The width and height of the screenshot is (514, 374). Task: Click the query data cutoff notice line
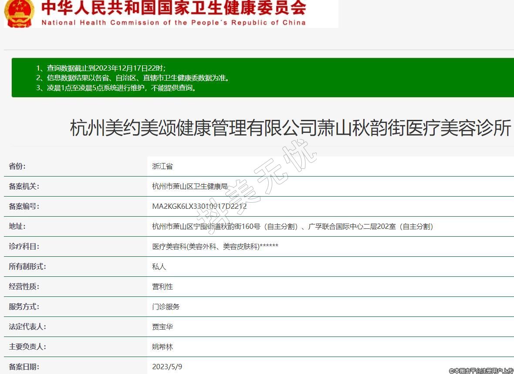[101, 68]
